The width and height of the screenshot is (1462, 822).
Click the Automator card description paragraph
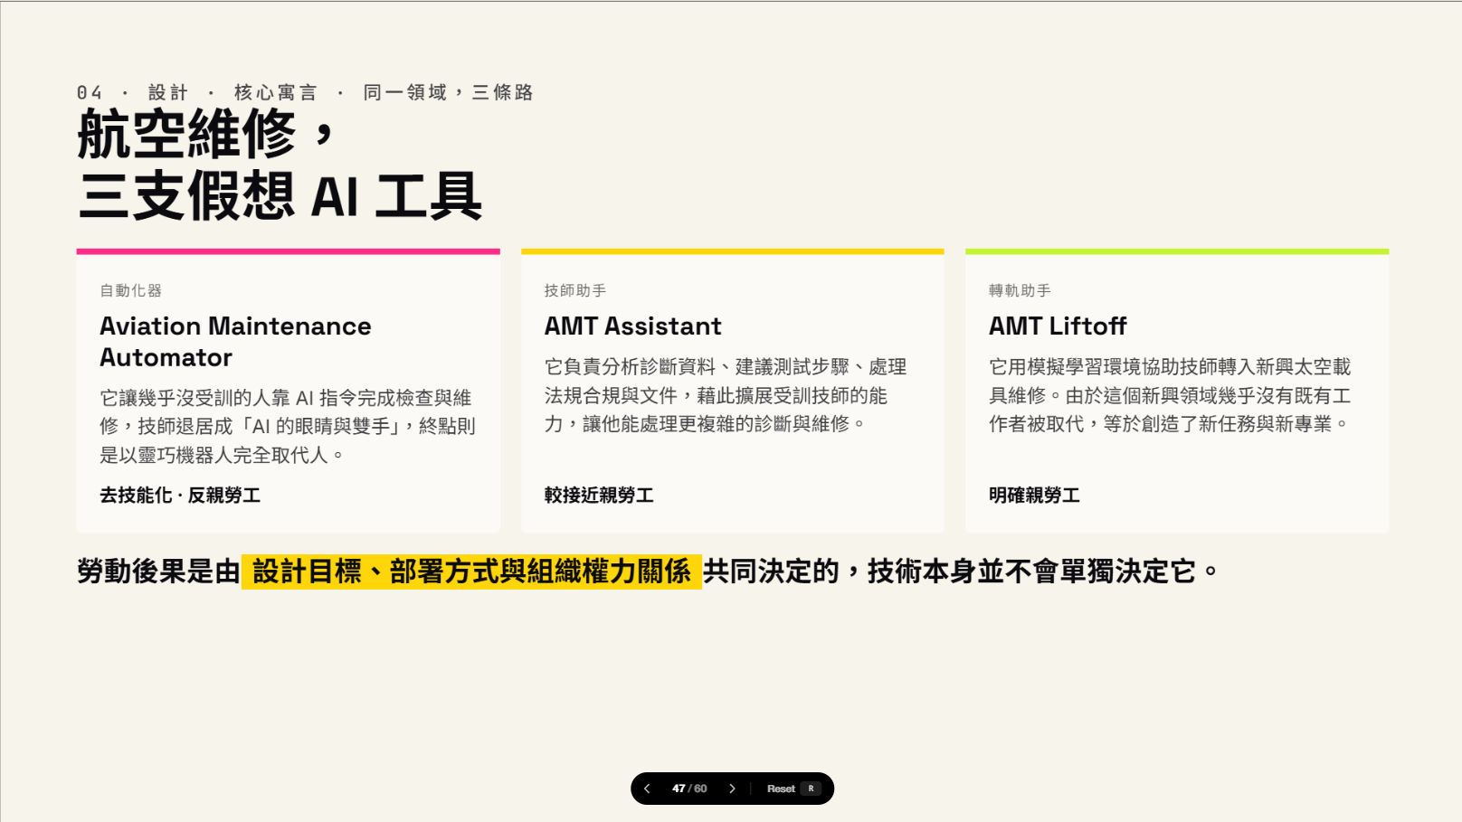pyautogui.click(x=288, y=426)
